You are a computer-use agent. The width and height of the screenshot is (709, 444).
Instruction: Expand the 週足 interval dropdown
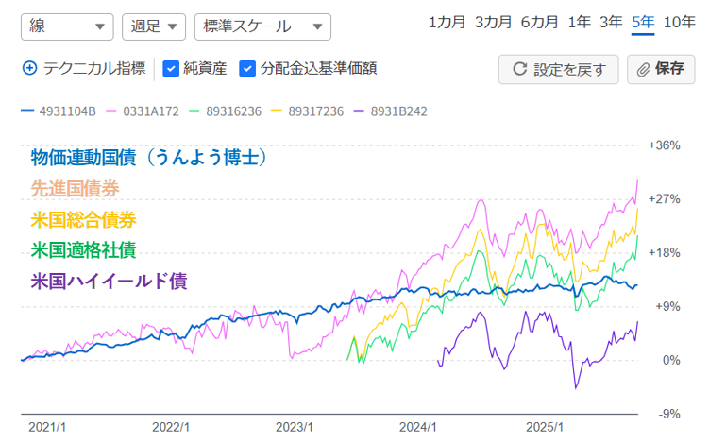click(154, 26)
